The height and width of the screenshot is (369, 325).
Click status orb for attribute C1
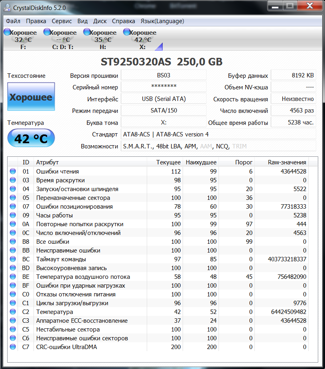[x=13, y=303]
